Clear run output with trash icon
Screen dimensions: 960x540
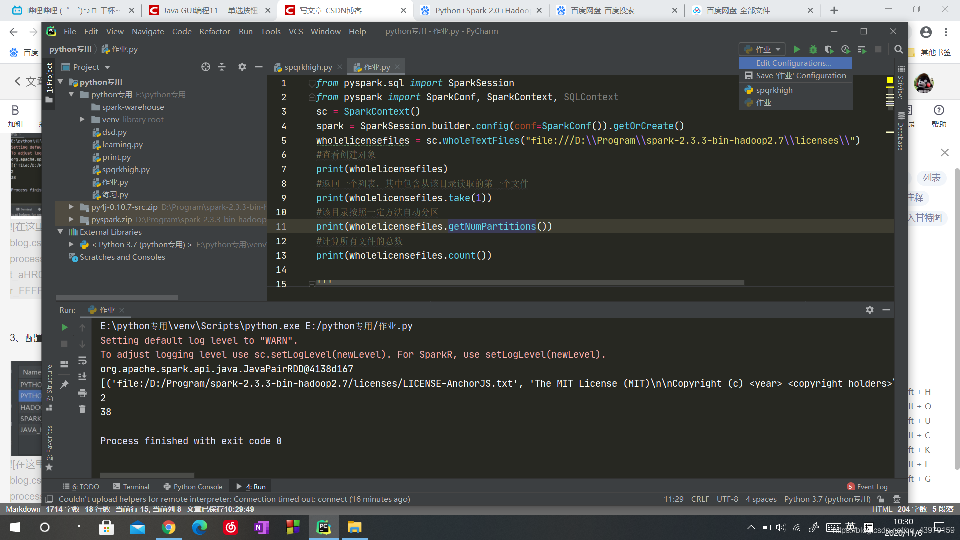coord(82,409)
